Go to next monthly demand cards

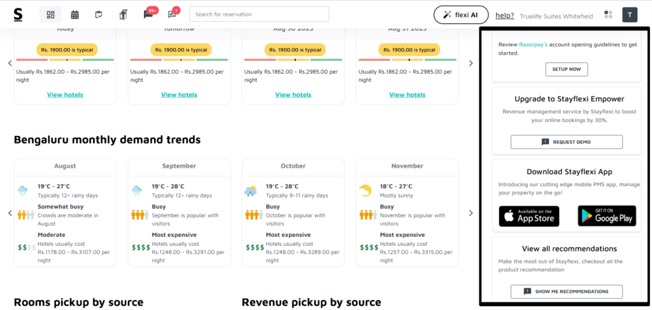tap(471, 213)
